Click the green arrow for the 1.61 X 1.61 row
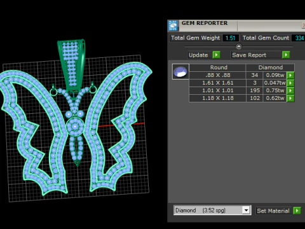The height and width of the screenshot is (229, 305). 290,83
